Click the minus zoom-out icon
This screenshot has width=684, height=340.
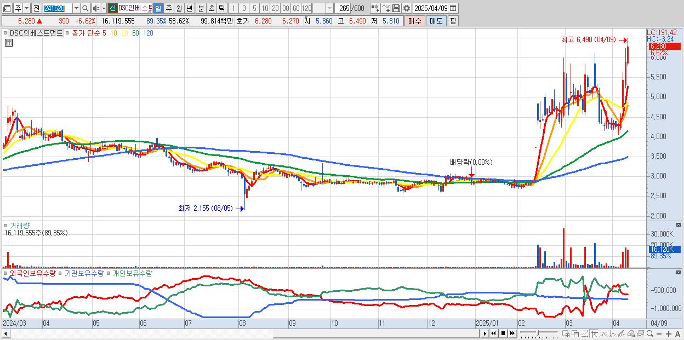tap(659, 333)
